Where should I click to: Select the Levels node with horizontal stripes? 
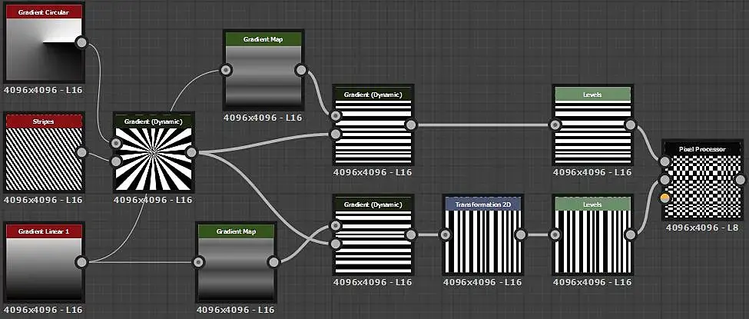tap(593, 125)
